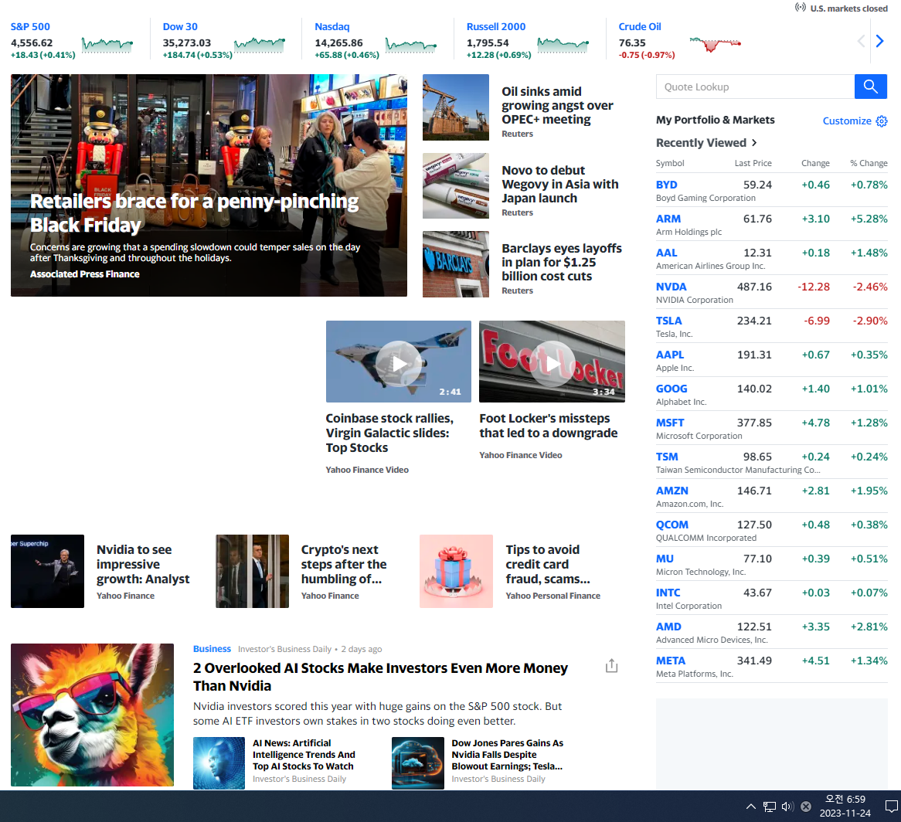The height and width of the screenshot is (822, 901).
Task: Open Customize gear settings icon
Action: tap(882, 121)
